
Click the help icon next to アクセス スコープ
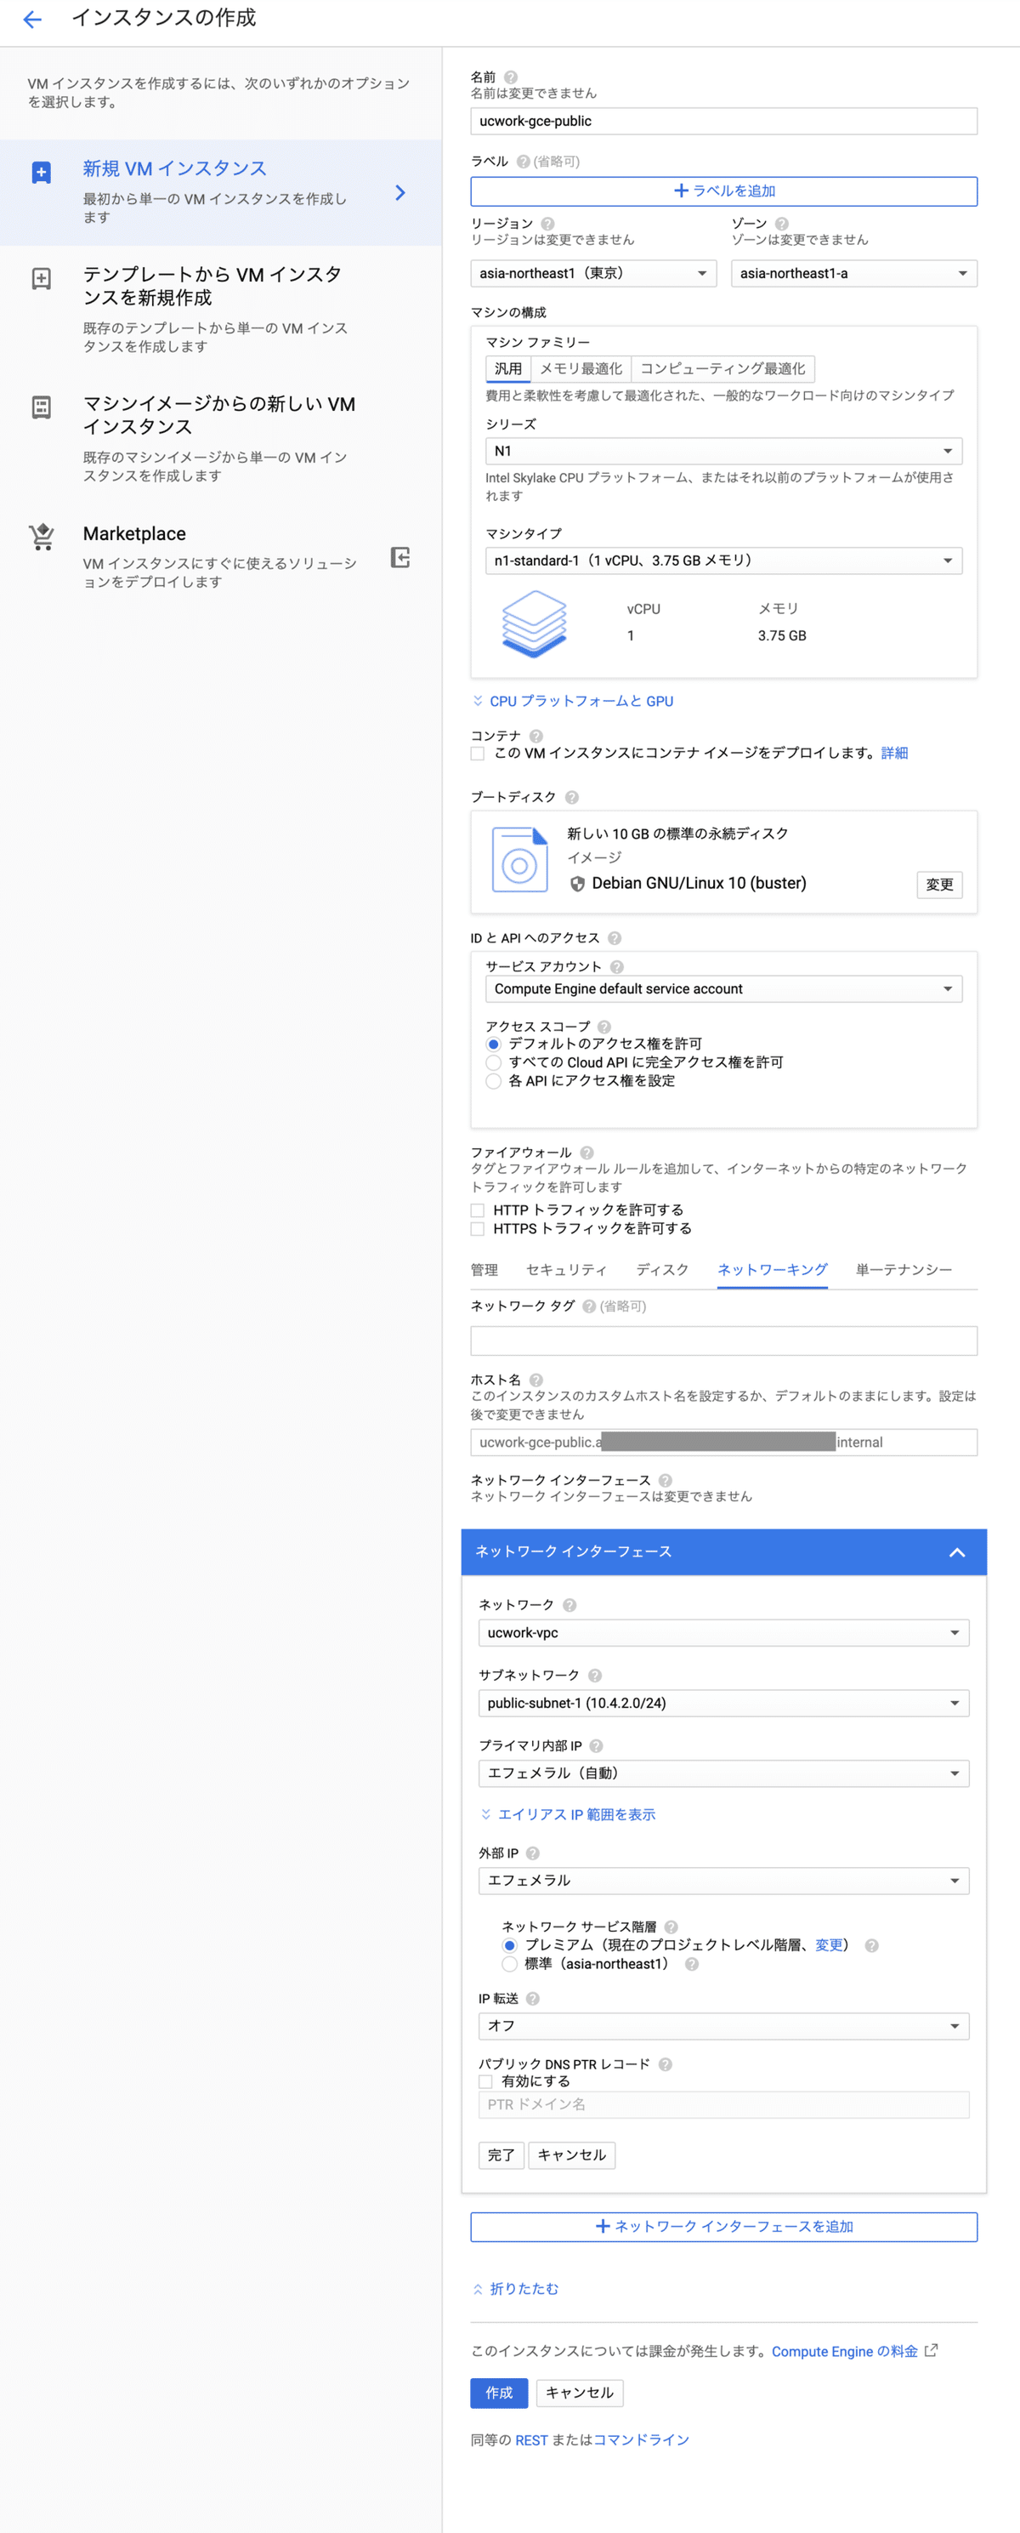[604, 1027]
